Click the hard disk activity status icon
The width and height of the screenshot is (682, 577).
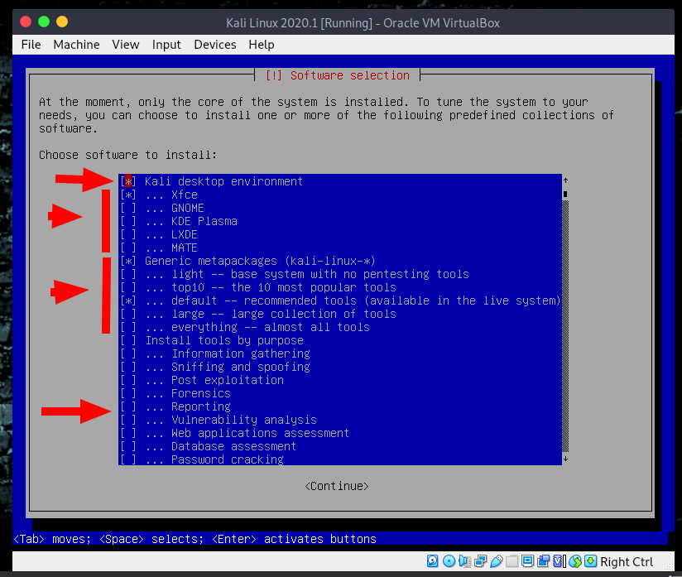[432, 561]
